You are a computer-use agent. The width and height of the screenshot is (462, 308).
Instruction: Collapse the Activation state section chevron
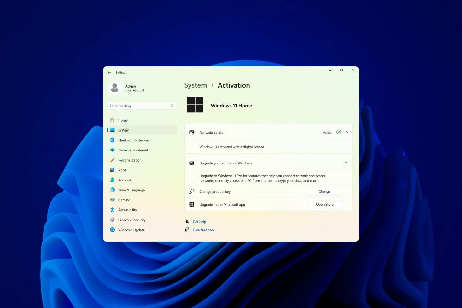[346, 132]
